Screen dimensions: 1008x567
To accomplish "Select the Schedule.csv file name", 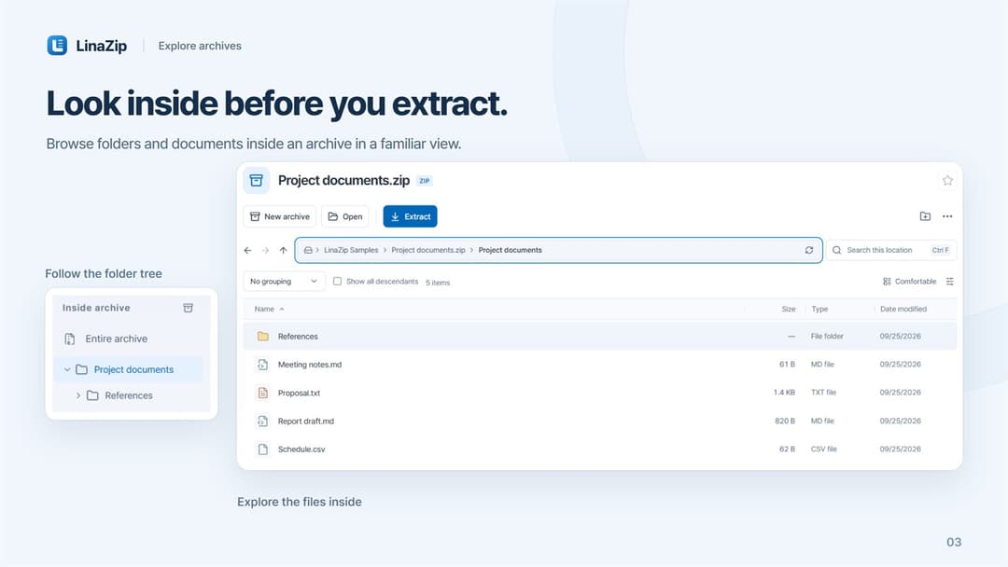I will (x=301, y=449).
